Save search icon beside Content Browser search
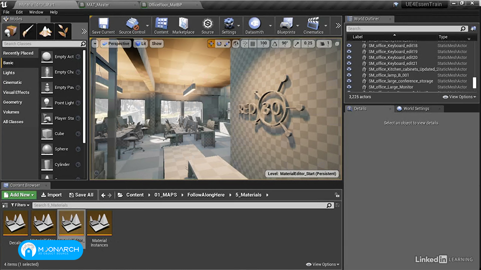The height and width of the screenshot is (270, 481). 337,205
